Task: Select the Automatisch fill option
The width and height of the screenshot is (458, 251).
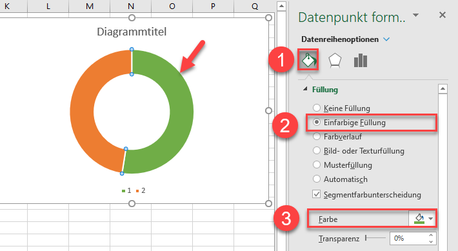Action: (x=341, y=179)
